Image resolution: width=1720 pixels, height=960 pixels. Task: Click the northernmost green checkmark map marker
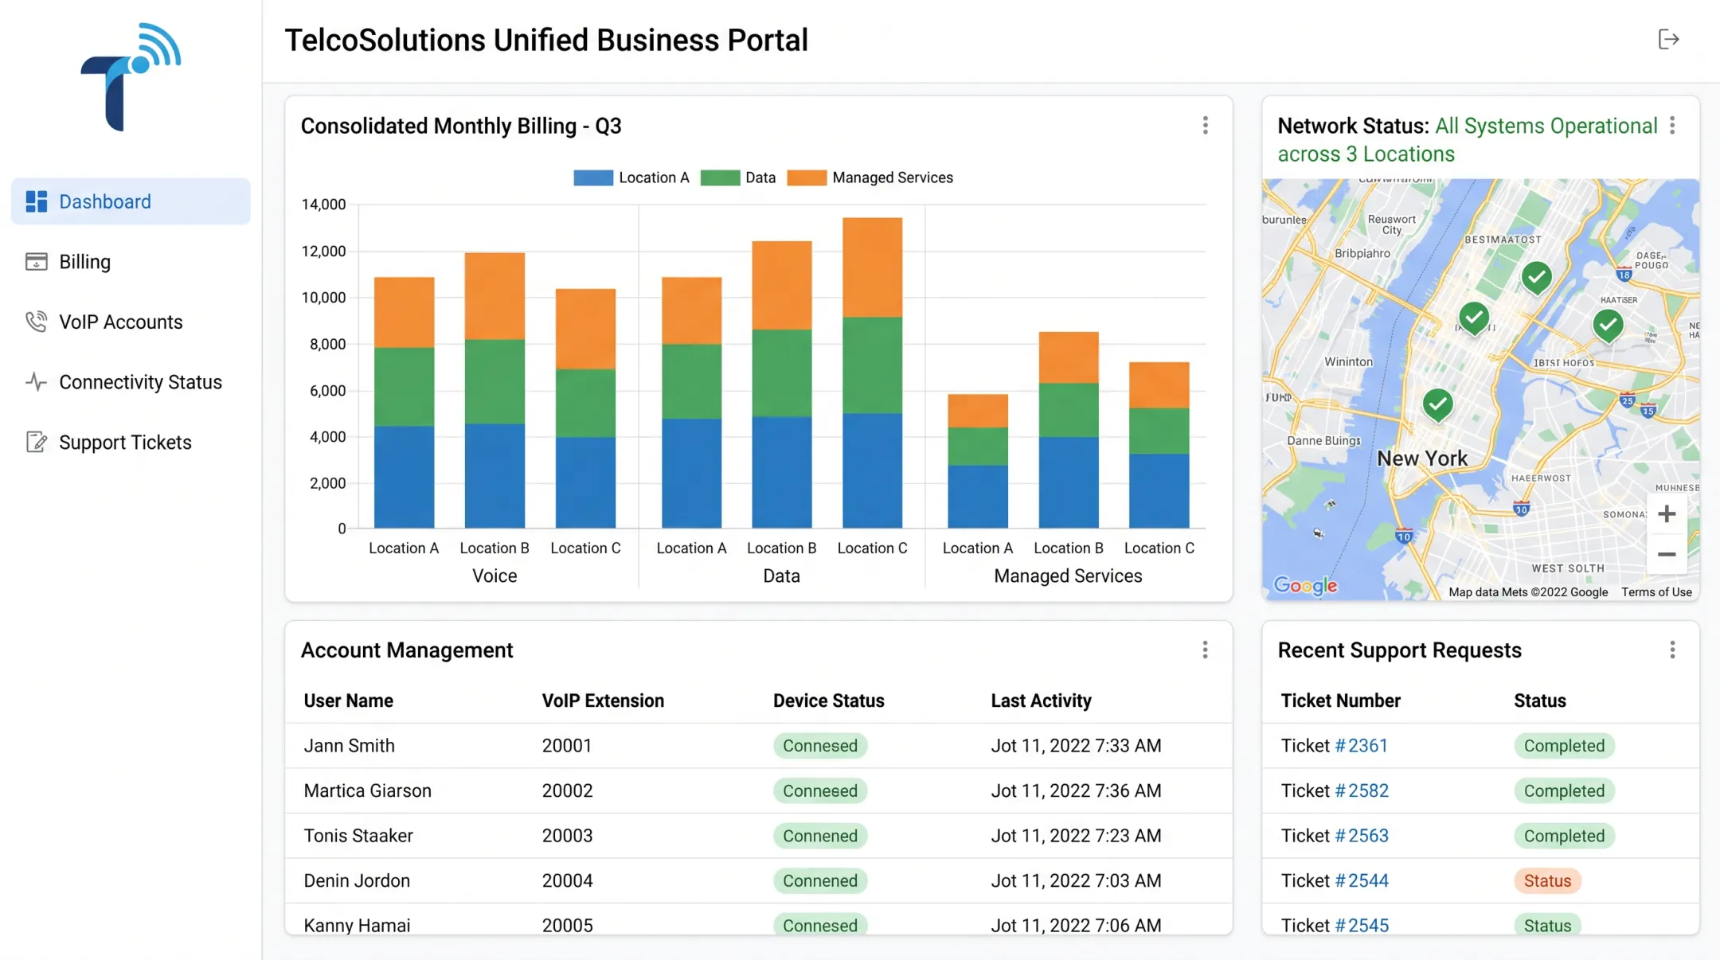(x=1536, y=278)
